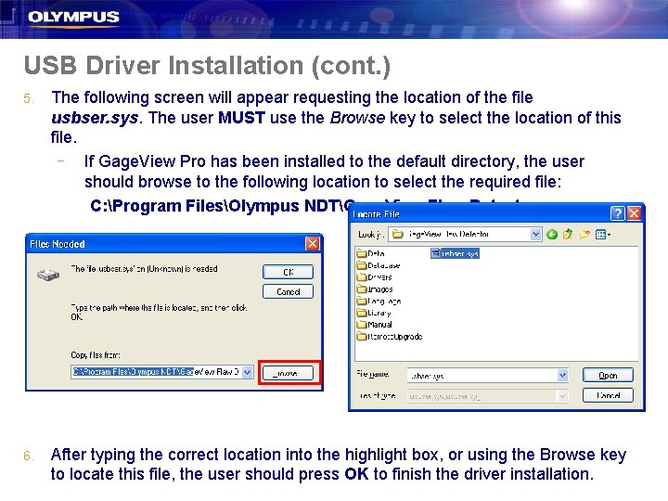Click the Create New Folder icon

pyautogui.click(x=584, y=234)
